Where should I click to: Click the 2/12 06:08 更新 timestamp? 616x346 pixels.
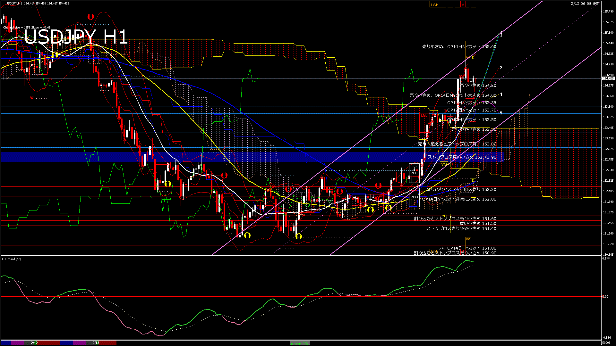[x=585, y=4]
